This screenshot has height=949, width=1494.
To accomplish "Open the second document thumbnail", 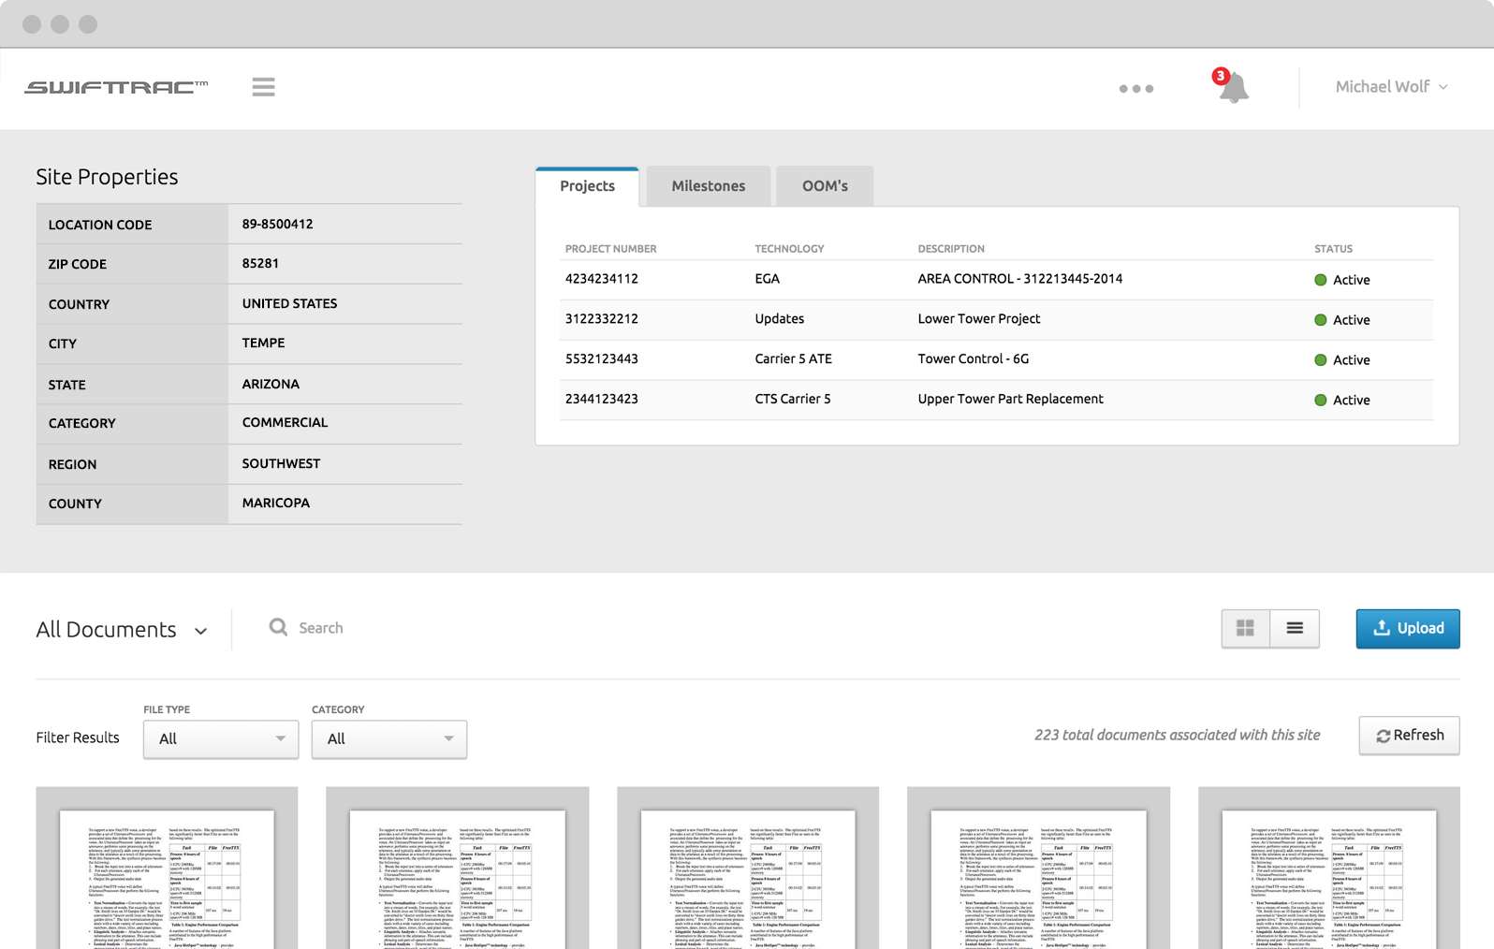I will click(458, 868).
